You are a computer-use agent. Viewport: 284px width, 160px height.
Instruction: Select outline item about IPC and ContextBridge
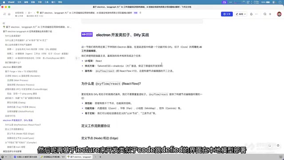coord(26,89)
